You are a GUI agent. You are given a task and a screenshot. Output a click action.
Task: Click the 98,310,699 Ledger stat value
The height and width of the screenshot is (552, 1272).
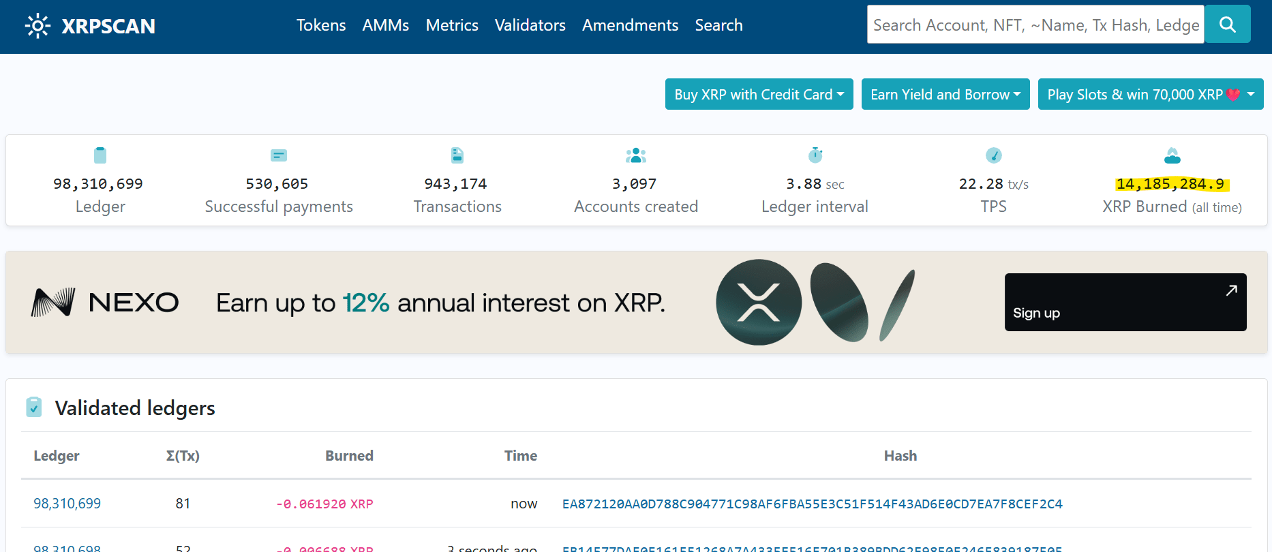pos(98,184)
